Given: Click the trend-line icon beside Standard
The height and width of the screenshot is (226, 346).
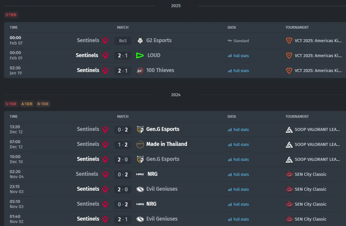Looking at the screenshot, I should click(230, 41).
